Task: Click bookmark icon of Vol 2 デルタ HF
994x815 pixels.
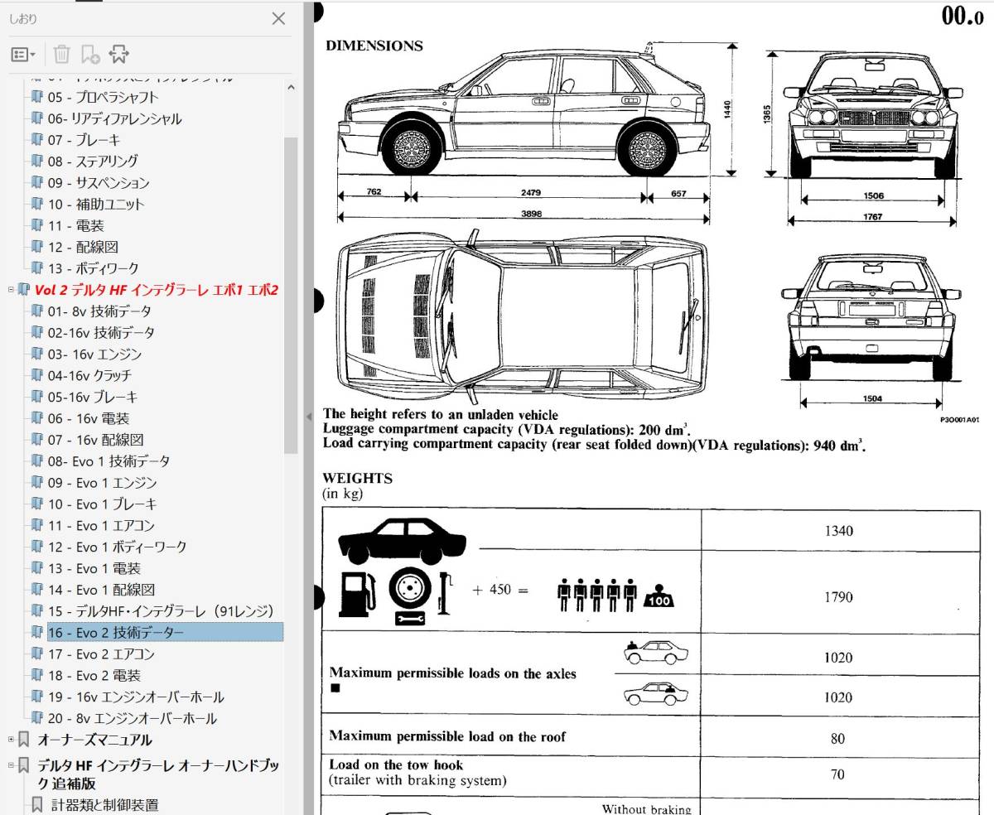Action: [x=24, y=290]
